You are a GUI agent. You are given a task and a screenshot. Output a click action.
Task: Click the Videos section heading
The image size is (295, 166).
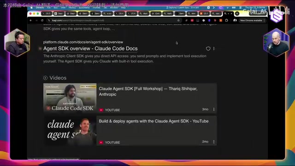[58, 78]
